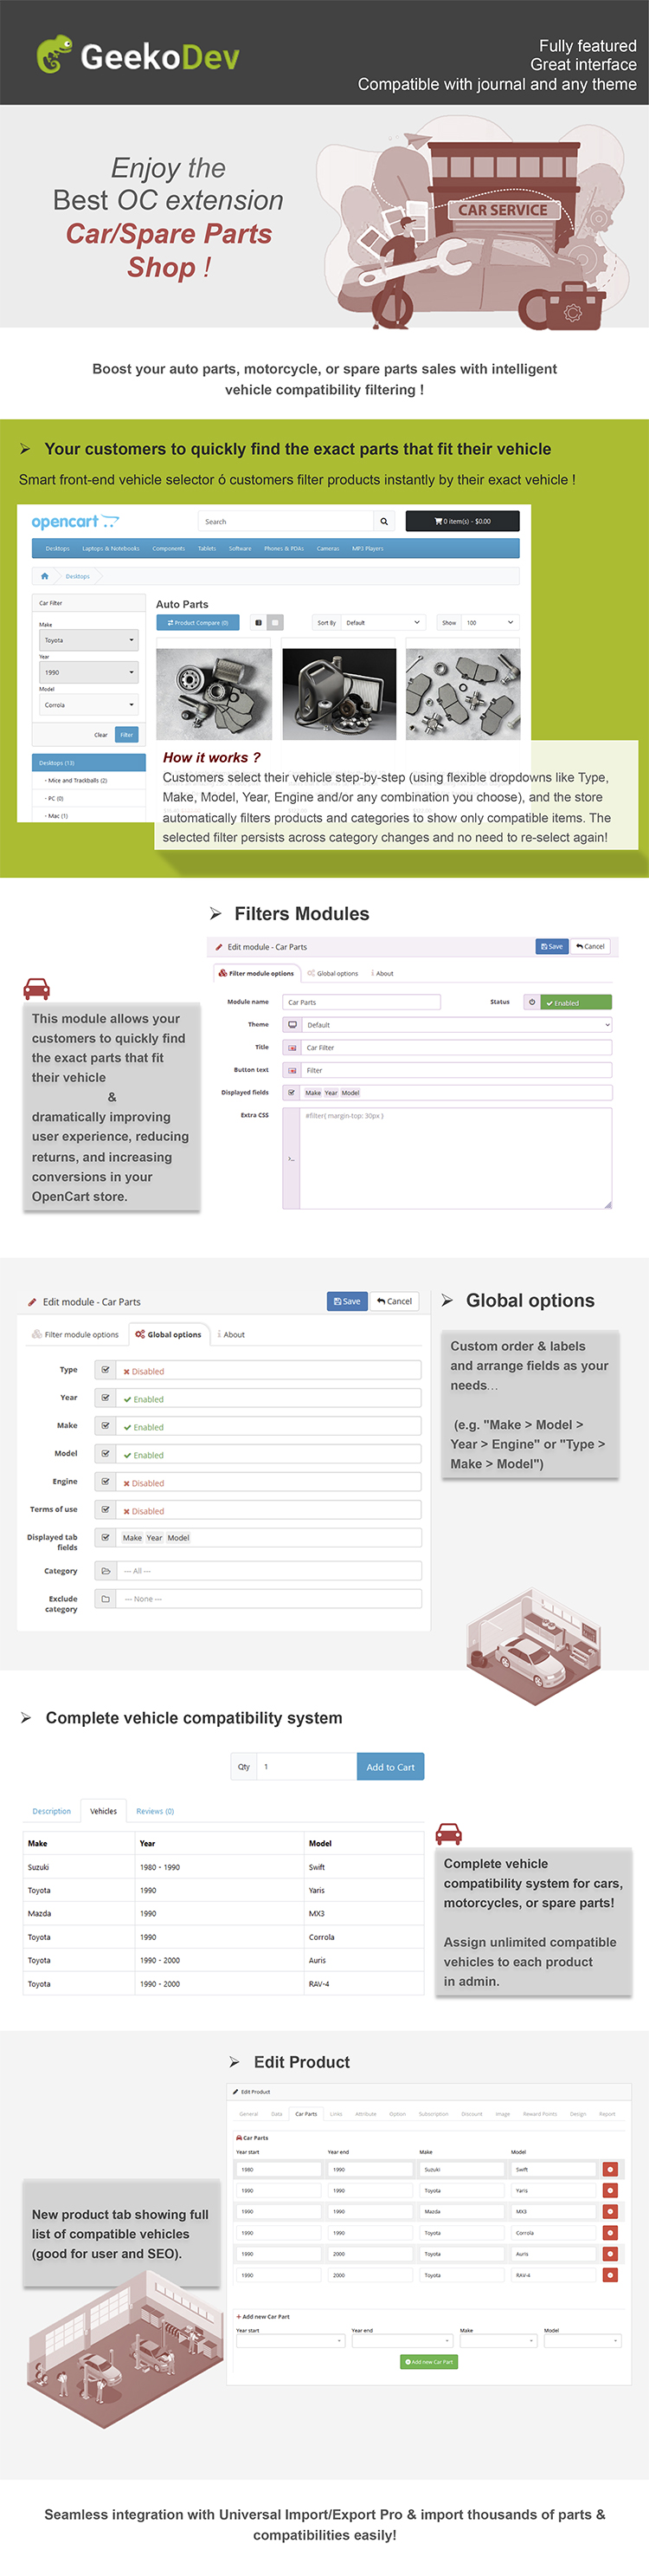Click the home breadcrumb icon

45,576
